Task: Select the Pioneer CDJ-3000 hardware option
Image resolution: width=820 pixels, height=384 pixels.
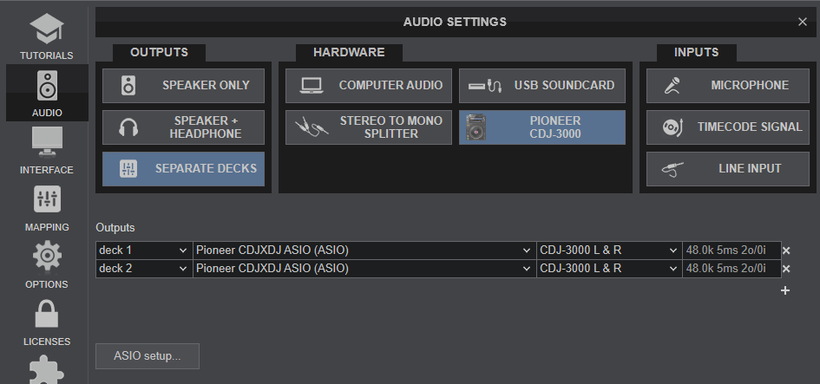Action: click(542, 127)
